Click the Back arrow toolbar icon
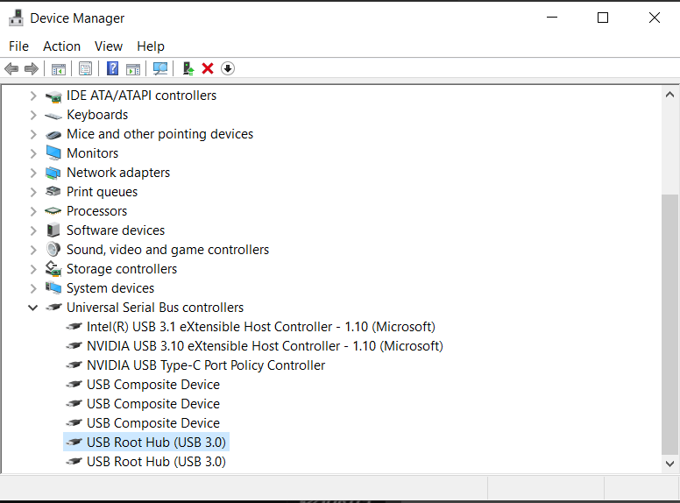 pyautogui.click(x=11, y=68)
